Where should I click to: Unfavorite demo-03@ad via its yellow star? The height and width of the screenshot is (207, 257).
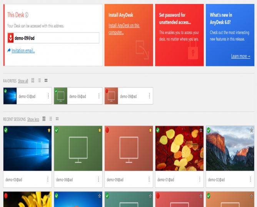coord(49,130)
